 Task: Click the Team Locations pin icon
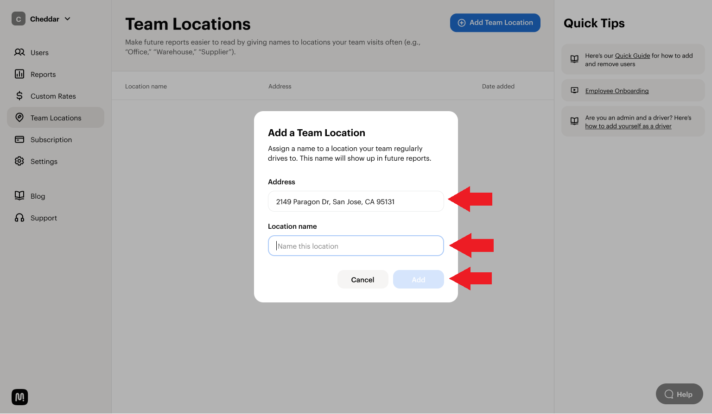point(19,118)
